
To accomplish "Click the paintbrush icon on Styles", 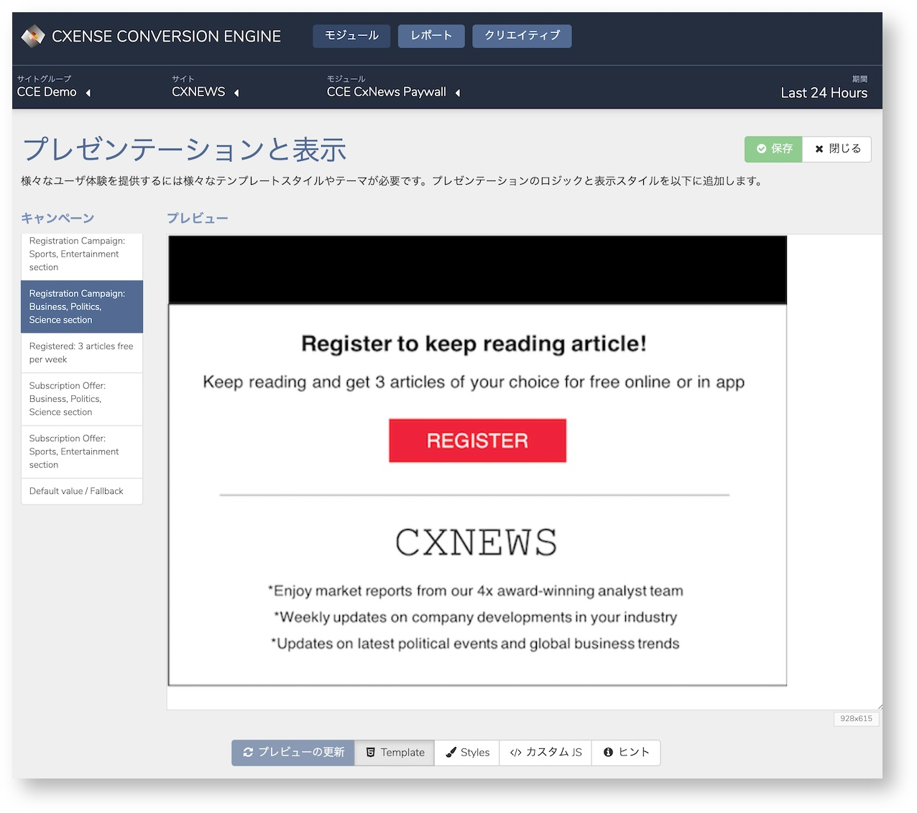I will [x=451, y=753].
